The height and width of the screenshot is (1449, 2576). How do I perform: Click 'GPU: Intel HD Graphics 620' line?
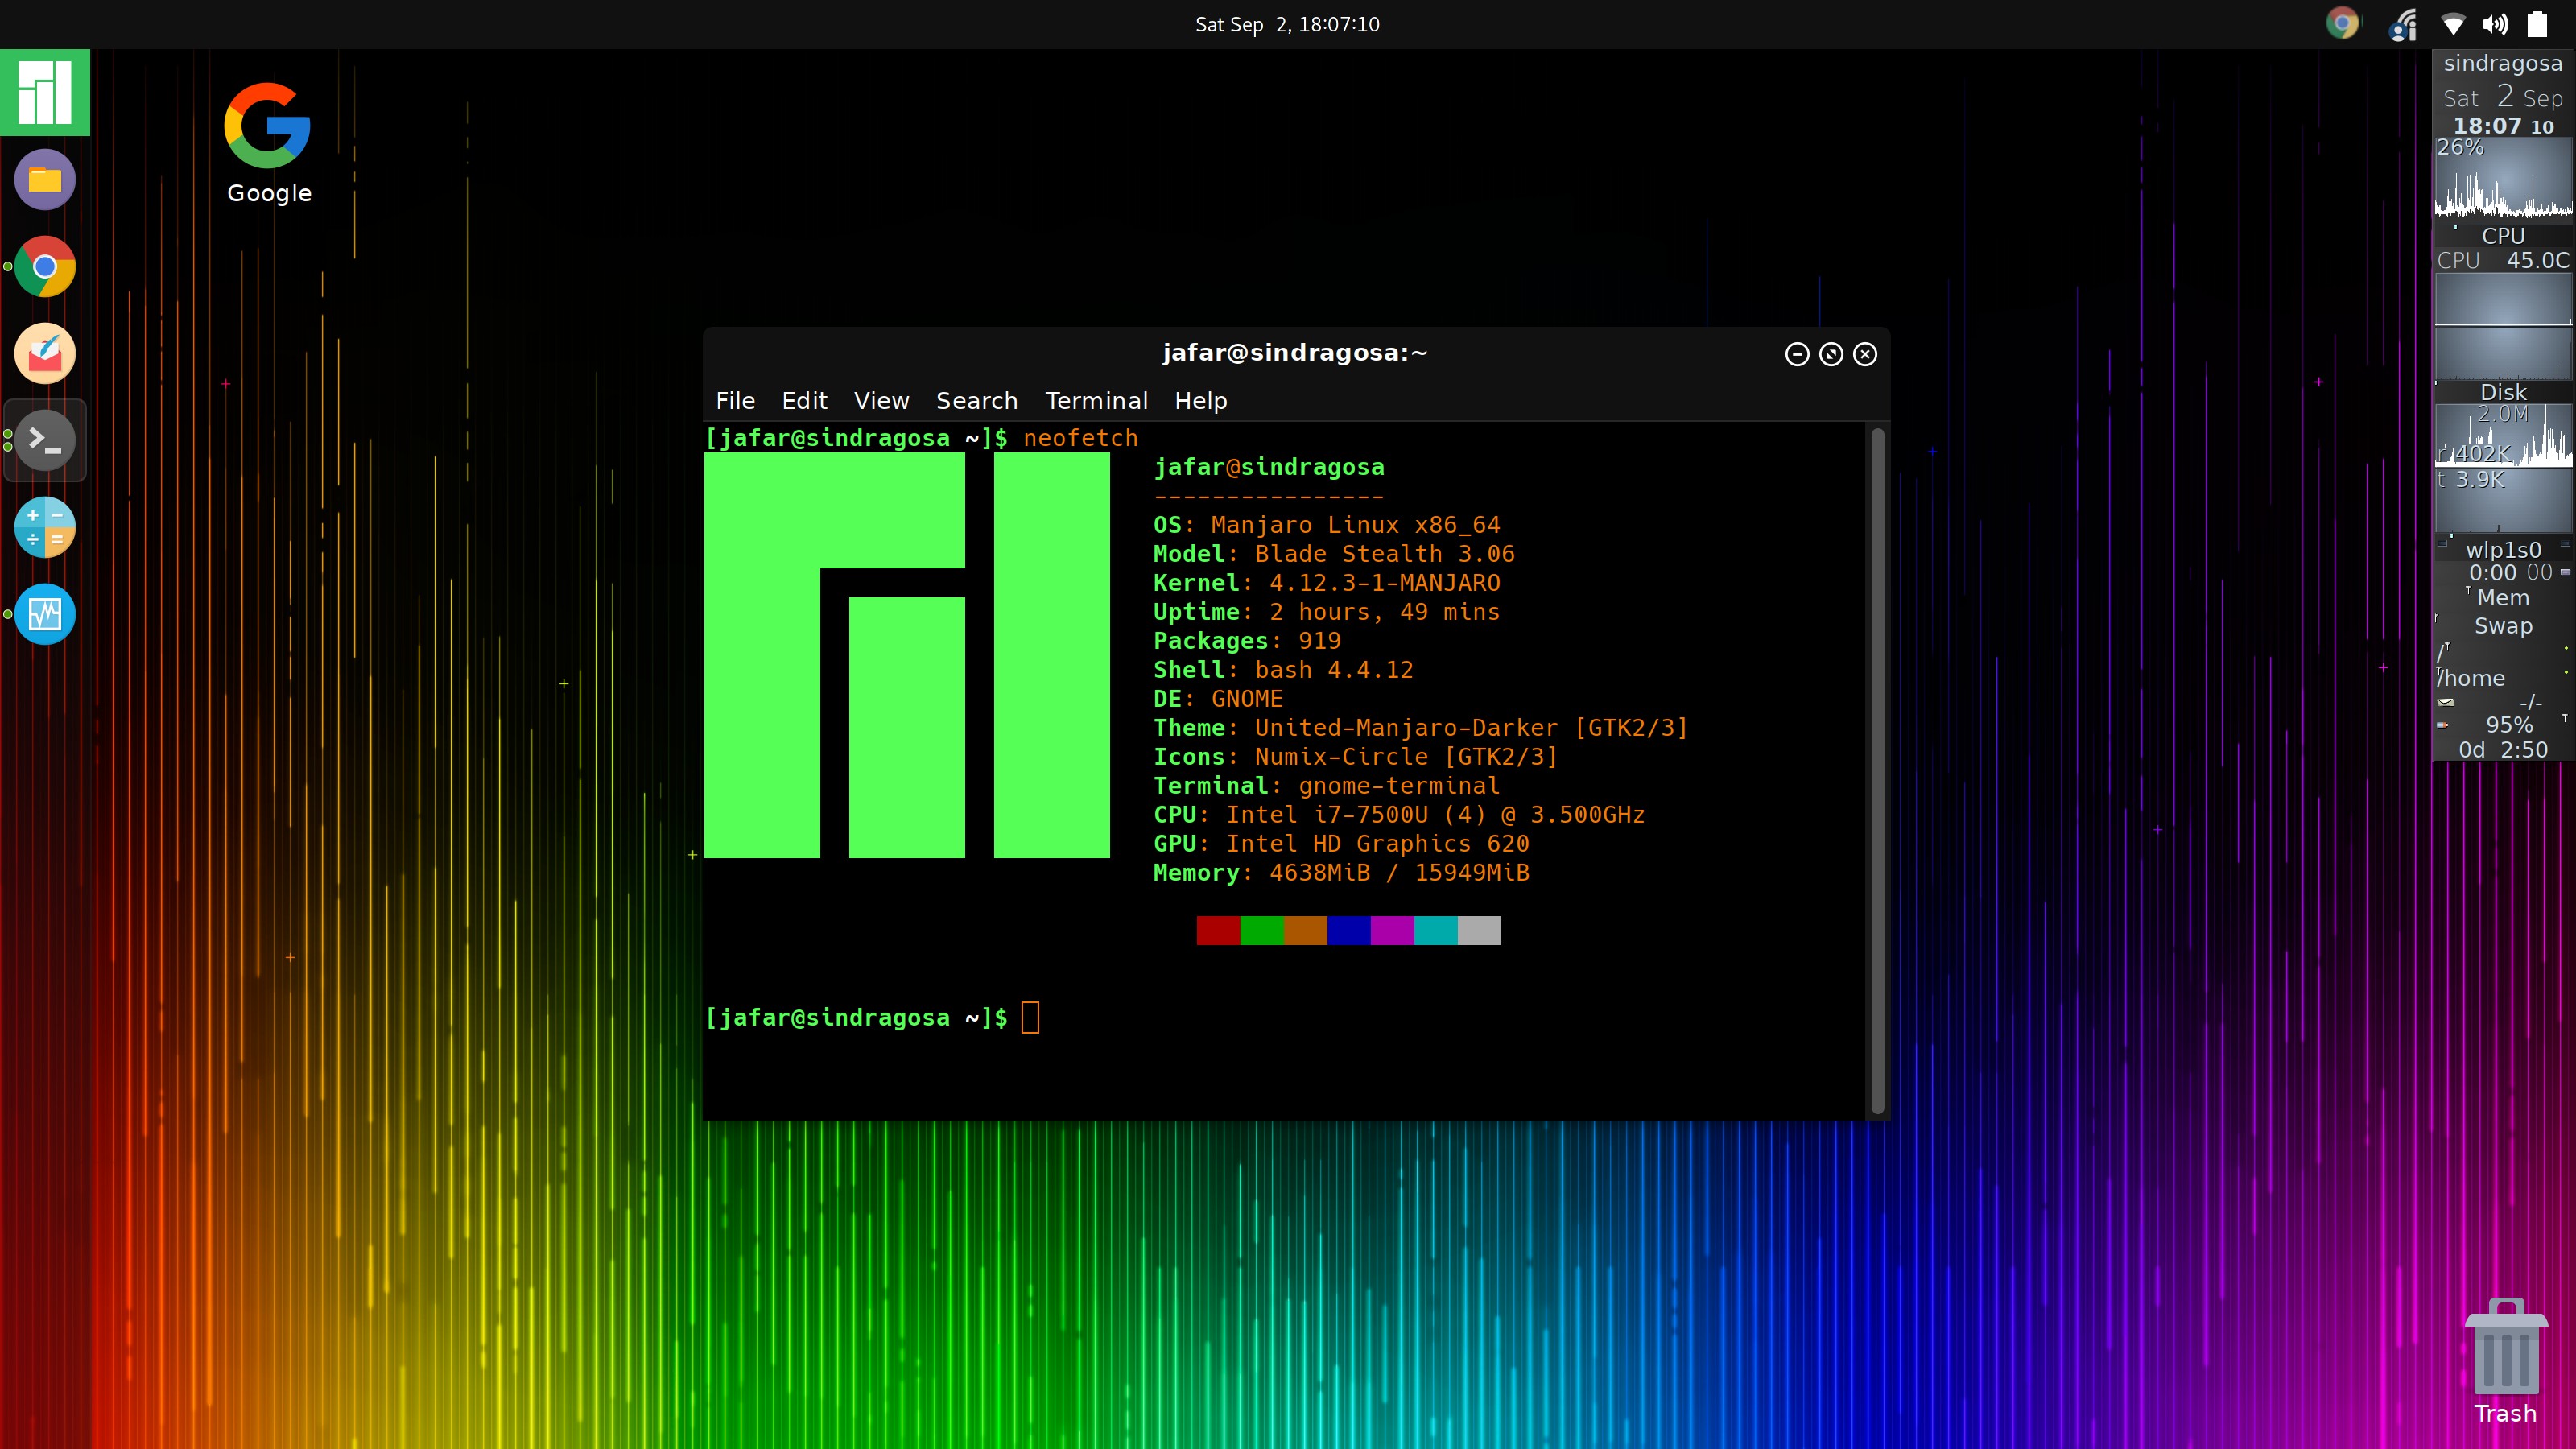(x=1341, y=844)
